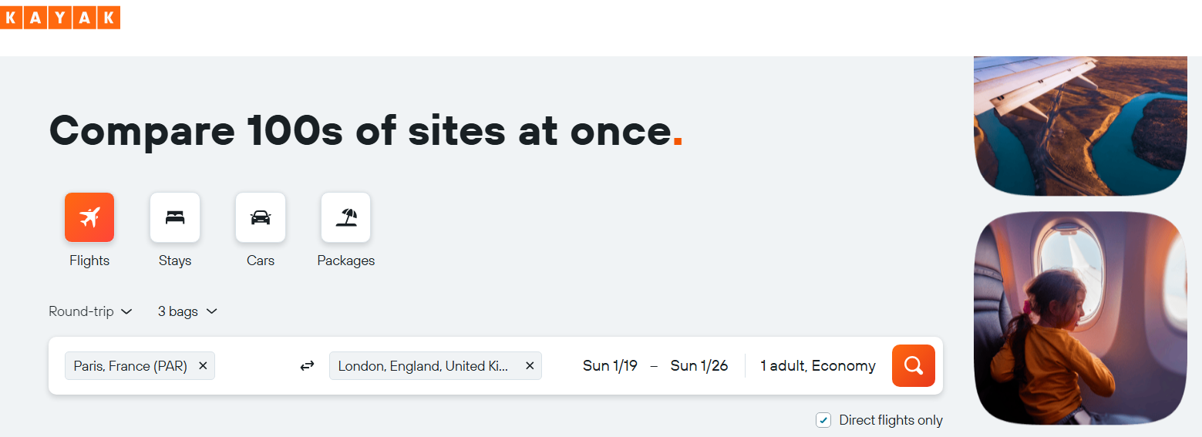Change return date Sun 1/26
The height and width of the screenshot is (437, 1202).
click(x=699, y=366)
